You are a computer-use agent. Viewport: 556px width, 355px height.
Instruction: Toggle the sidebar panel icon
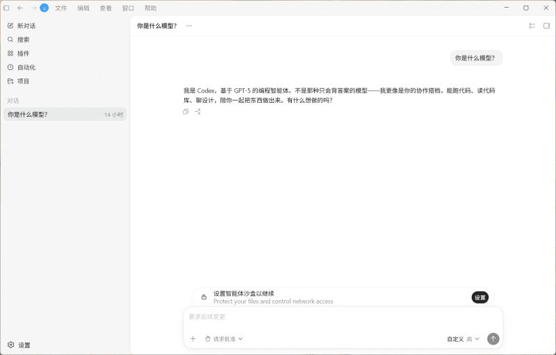point(6,8)
